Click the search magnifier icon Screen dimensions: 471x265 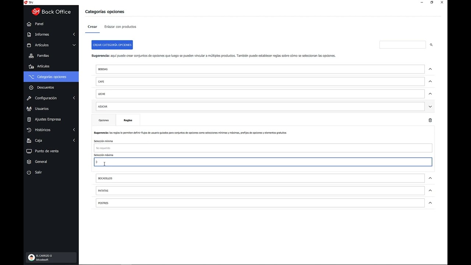point(431,45)
